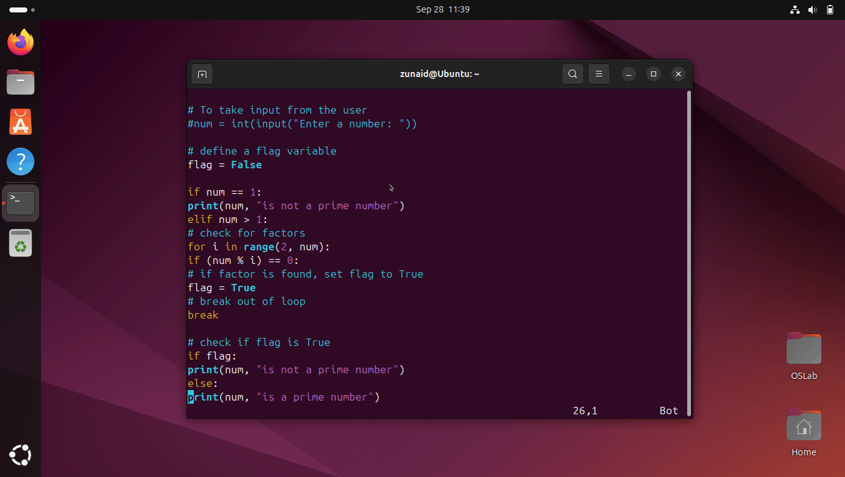Launch App Center from the dock
This screenshot has height=477, width=845.
(21, 122)
